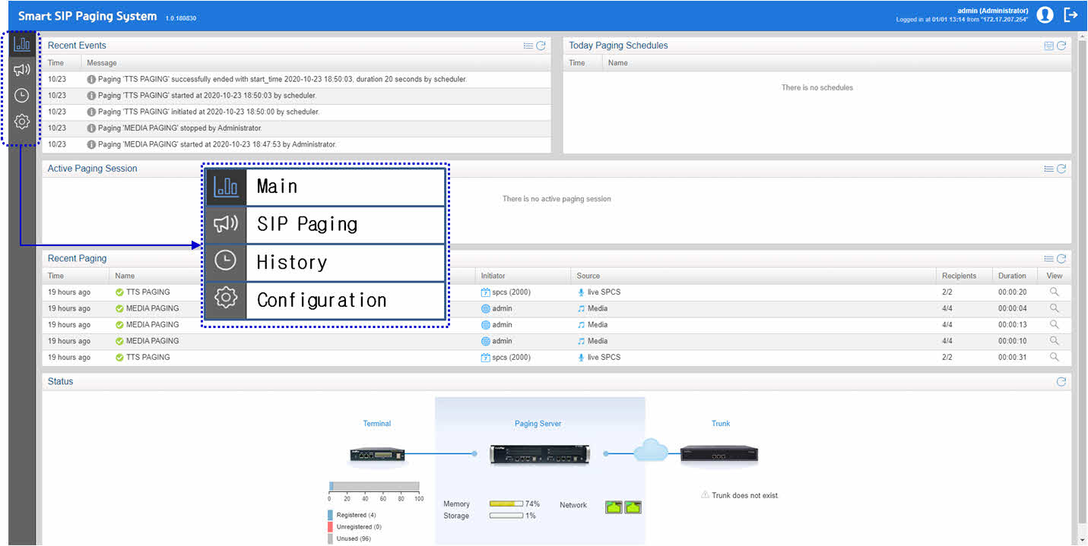Image resolution: width=1088 pixels, height=546 pixels.
Task: Click the page's vertical scrollbar
Action: (x=1082, y=289)
